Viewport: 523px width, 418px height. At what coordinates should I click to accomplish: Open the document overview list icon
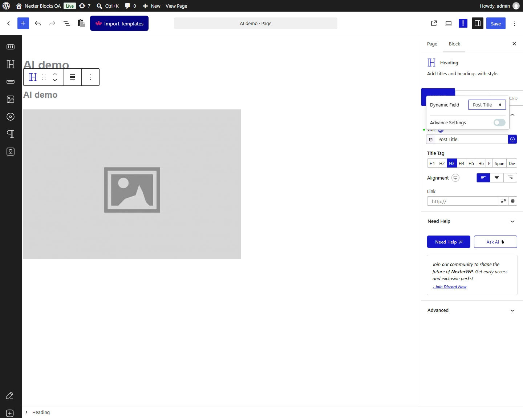click(x=67, y=23)
